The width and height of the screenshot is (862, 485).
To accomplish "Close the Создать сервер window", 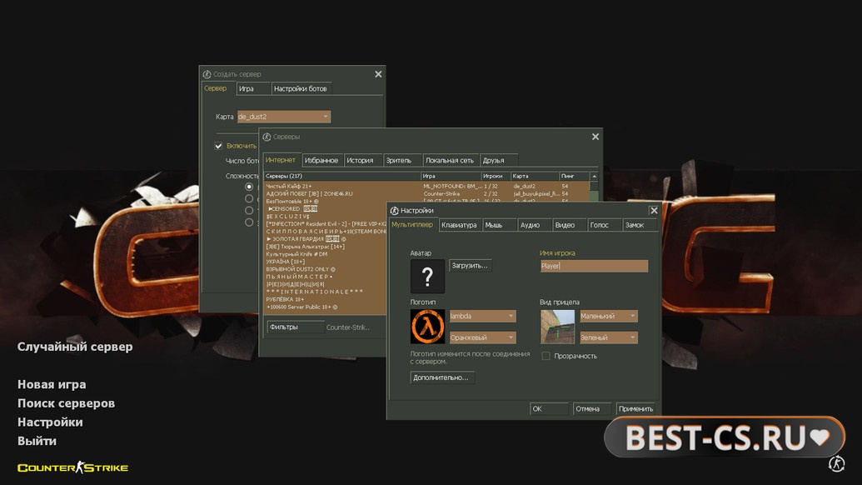I will pos(378,74).
